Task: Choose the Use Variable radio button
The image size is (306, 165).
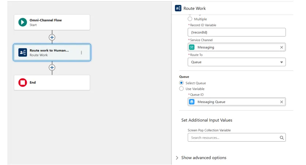Action: coord(181,89)
